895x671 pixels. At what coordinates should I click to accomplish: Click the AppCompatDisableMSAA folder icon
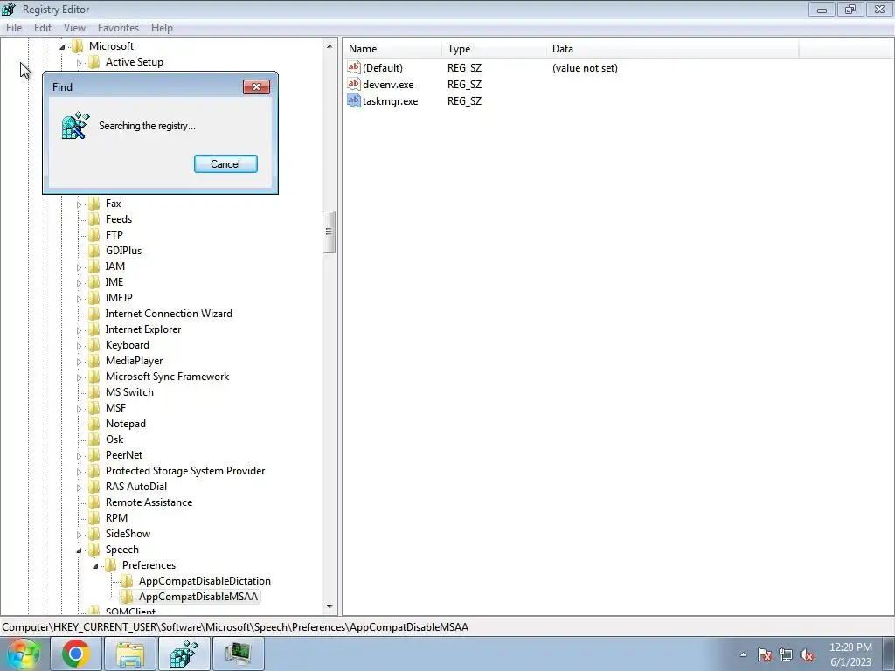click(x=128, y=597)
